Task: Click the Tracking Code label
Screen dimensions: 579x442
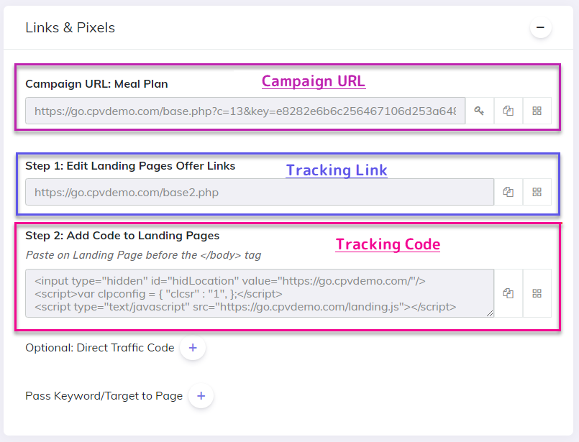Action: 388,244
